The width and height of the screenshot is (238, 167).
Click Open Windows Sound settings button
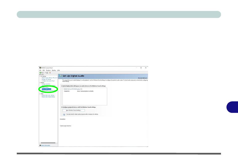pos(74,110)
